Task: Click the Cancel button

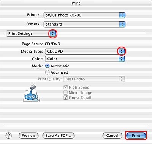Action: tap(112, 136)
